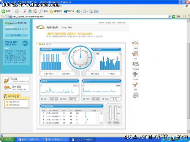Click the Edit window icon beside Print
This screenshot has height=142, width=190.
96,11
